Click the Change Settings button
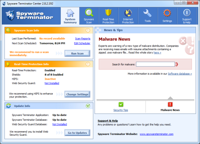The height and width of the screenshot is (144, 200). 77,94
